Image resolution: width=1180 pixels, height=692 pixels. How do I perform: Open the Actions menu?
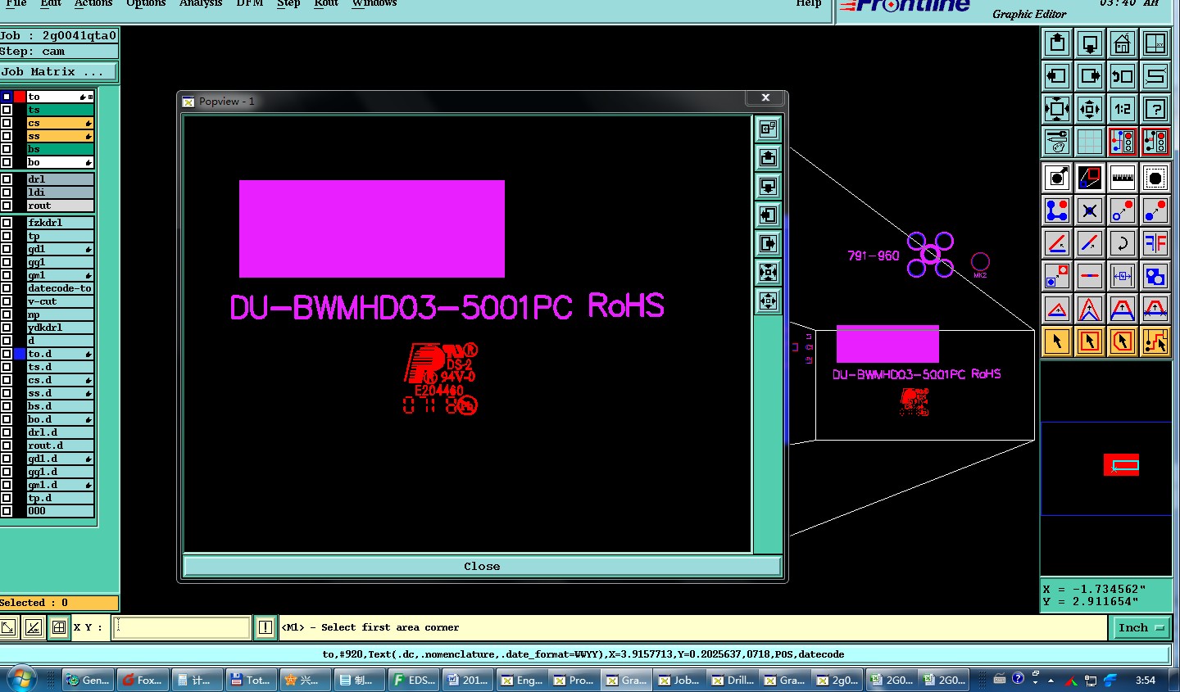coord(93,3)
